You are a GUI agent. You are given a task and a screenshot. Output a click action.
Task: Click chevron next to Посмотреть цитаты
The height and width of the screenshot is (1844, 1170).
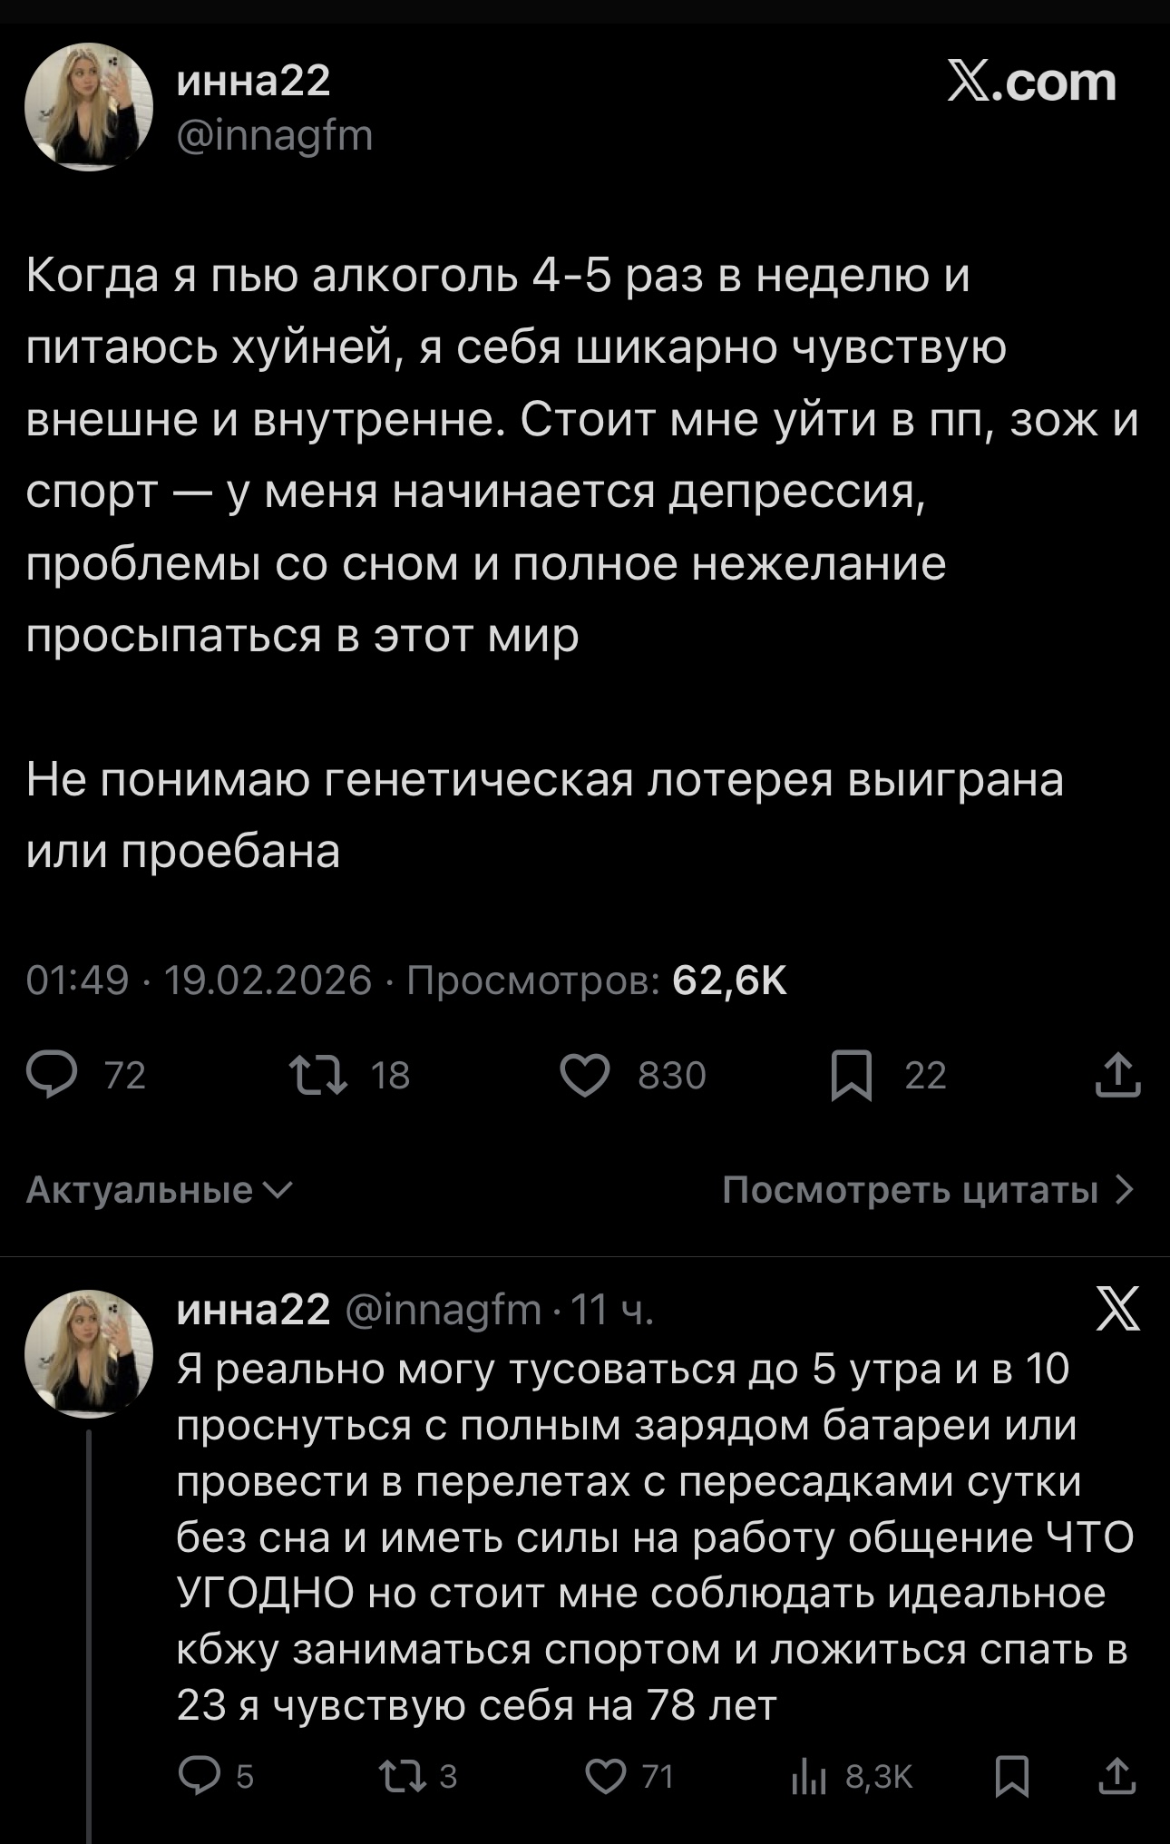pos(1125,1190)
